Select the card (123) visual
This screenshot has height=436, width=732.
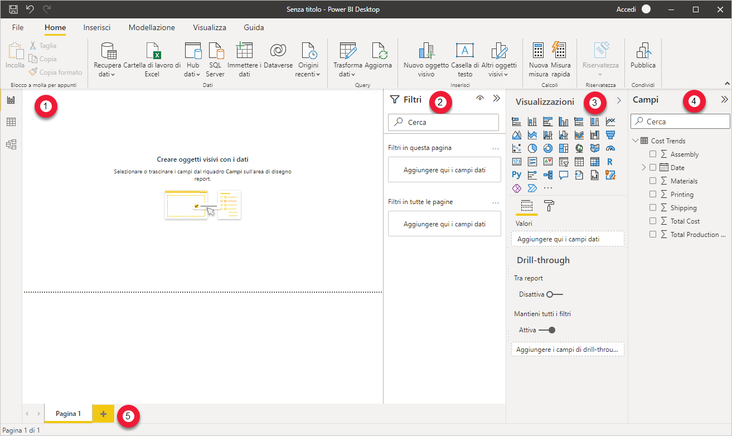click(x=516, y=162)
